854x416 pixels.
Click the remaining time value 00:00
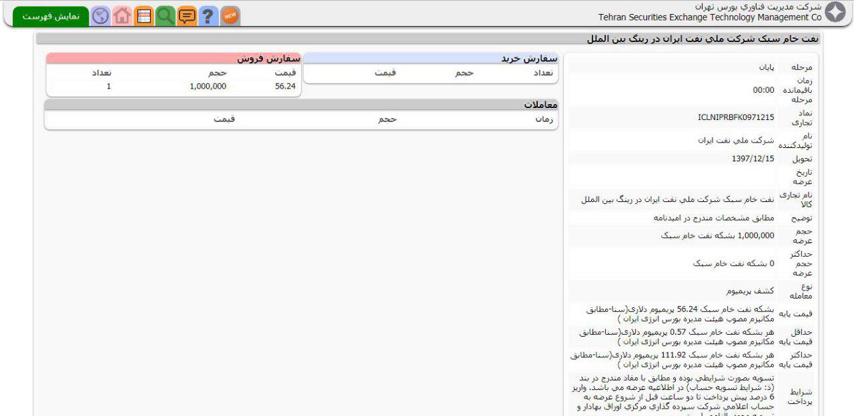(764, 90)
